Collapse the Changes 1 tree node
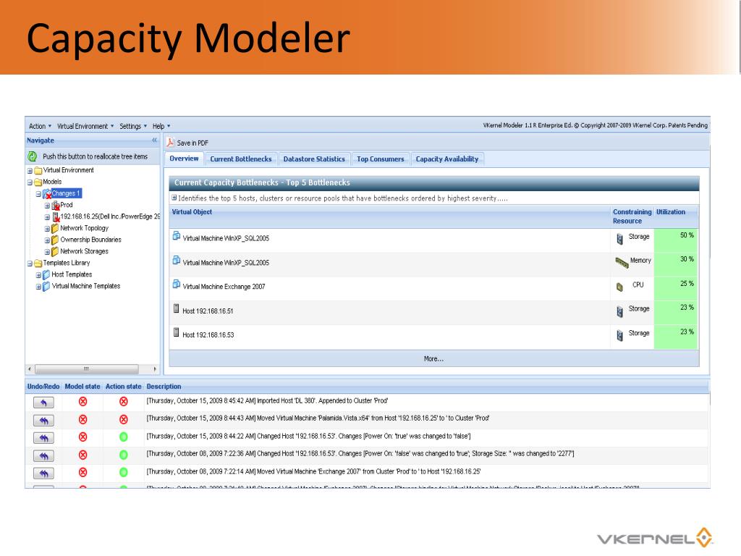This screenshot has height=556, width=741. pos(39,194)
